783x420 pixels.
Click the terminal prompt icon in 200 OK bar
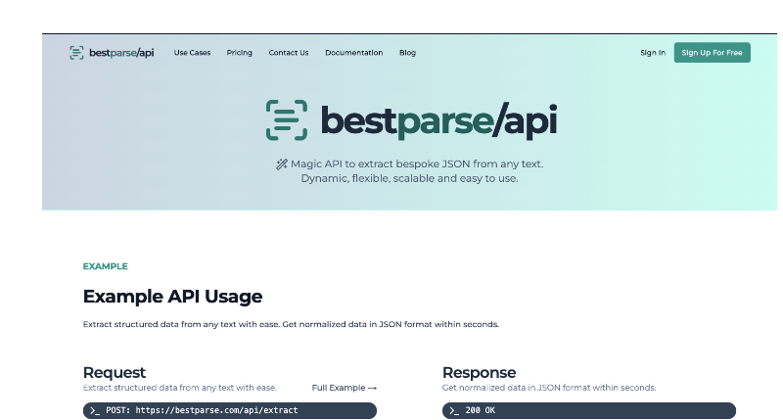click(x=454, y=410)
